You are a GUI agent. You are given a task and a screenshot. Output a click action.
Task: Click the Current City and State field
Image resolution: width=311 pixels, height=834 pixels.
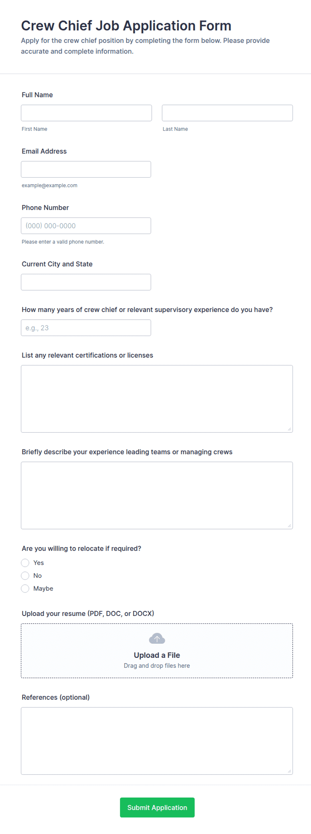(x=86, y=282)
